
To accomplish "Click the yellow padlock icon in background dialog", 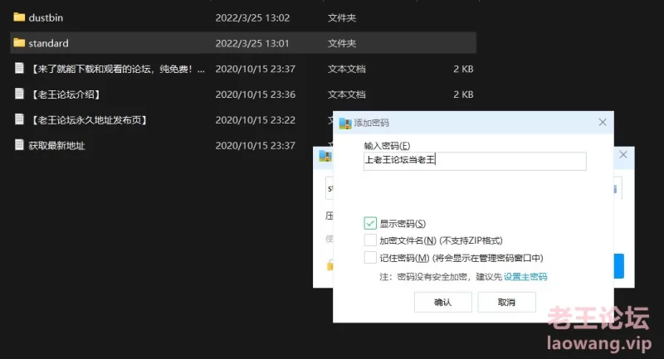I will pyautogui.click(x=330, y=264).
